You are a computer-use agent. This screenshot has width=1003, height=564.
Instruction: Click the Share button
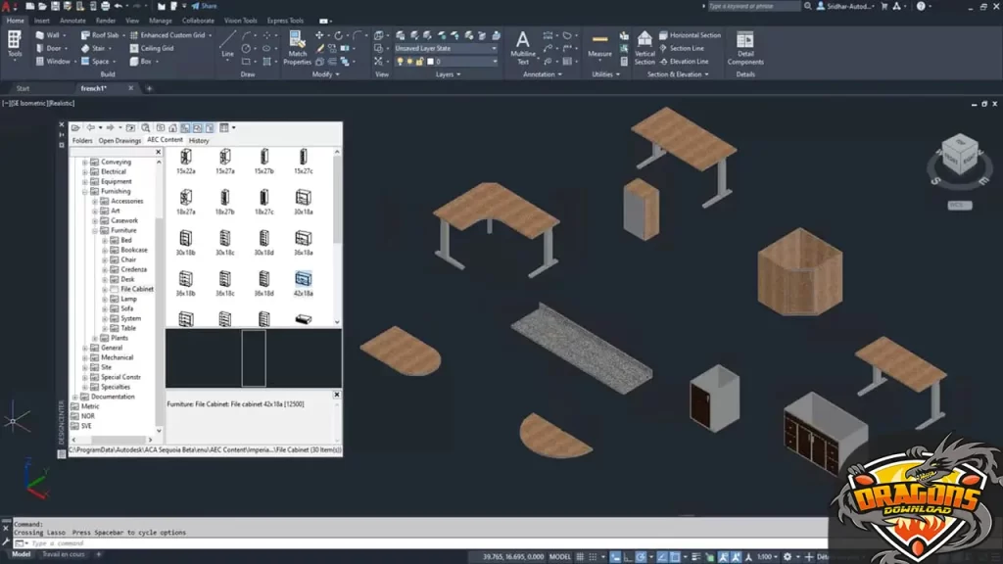(204, 7)
